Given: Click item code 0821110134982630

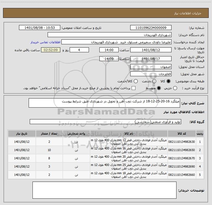Looking at the screenshot, I should tap(182, 142).
